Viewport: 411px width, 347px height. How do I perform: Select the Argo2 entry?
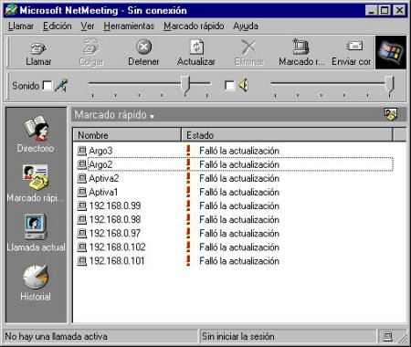pyautogui.click(x=100, y=164)
